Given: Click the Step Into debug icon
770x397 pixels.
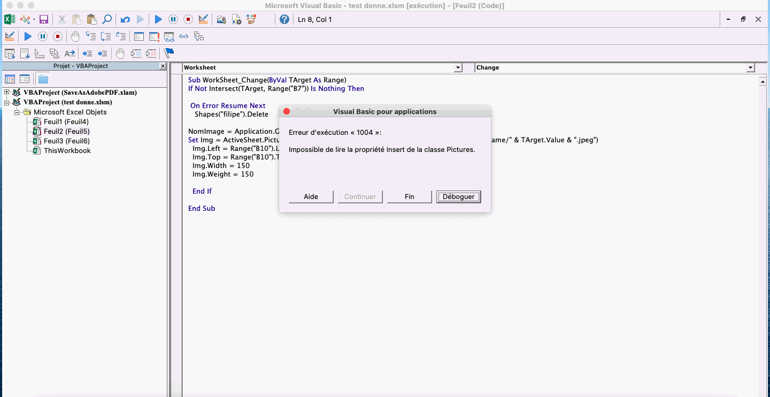Looking at the screenshot, I should pyautogui.click(x=91, y=36).
